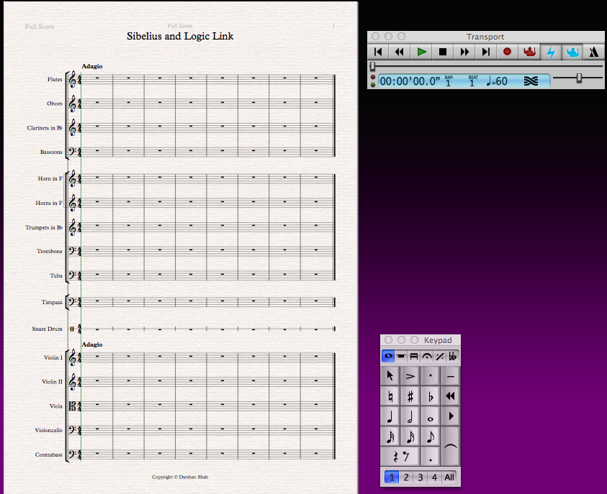
Task: Open the more notes Keypad layout tab
Action: pyautogui.click(x=401, y=357)
